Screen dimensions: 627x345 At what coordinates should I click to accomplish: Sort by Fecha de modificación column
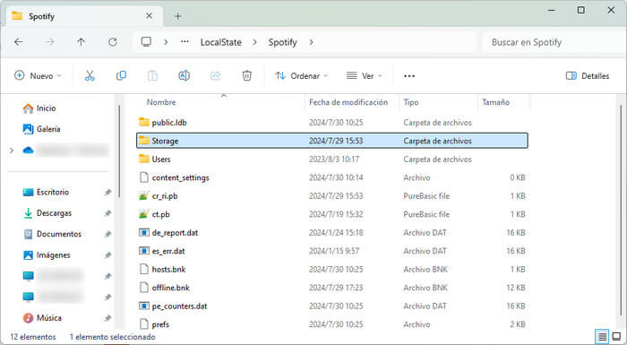click(348, 102)
